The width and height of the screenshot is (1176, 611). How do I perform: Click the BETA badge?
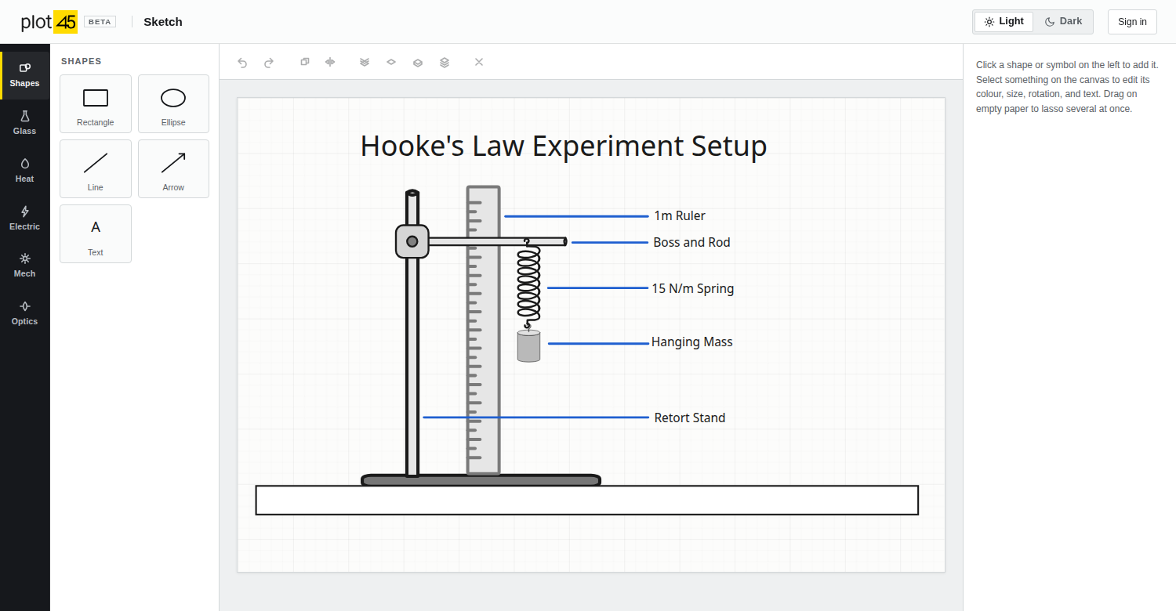[x=100, y=22]
